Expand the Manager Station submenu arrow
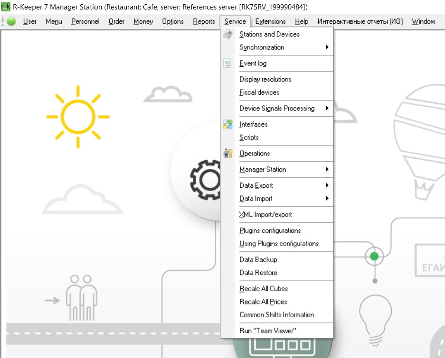The image size is (445, 358). tap(327, 169)
